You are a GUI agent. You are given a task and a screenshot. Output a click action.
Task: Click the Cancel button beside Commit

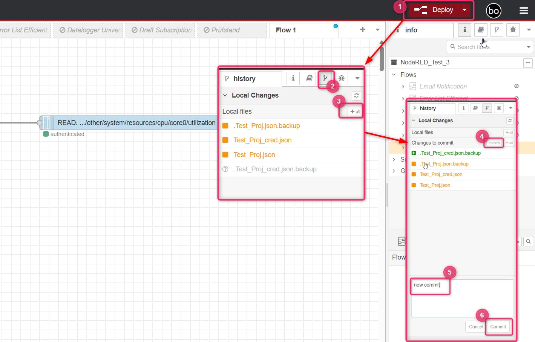click(475, 327)
